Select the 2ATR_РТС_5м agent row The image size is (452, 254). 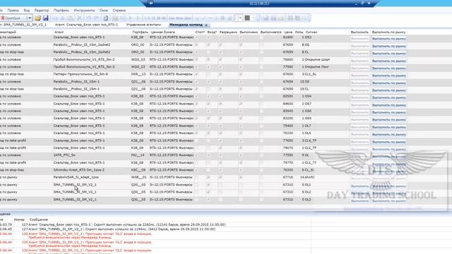click(x=64, y=155)
